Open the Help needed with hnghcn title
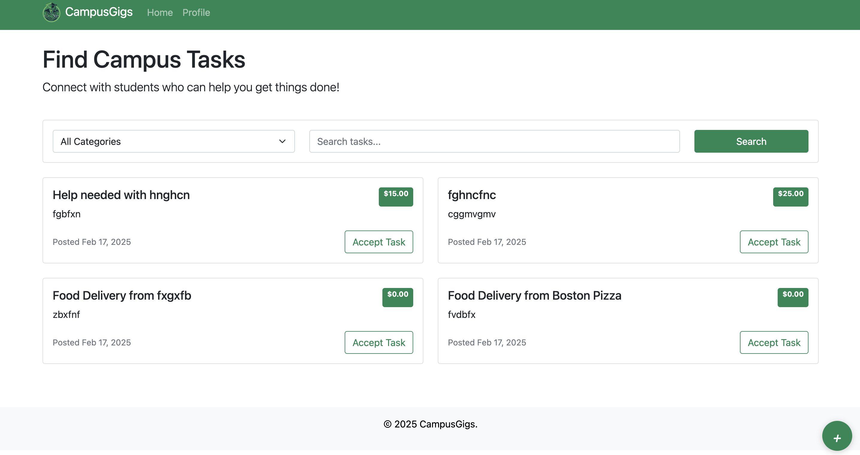 (x=121, y=195)
